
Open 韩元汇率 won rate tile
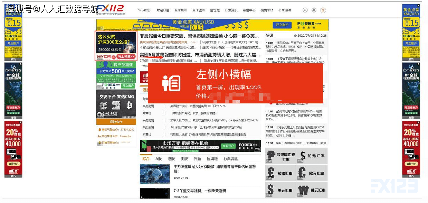[312, 190]
